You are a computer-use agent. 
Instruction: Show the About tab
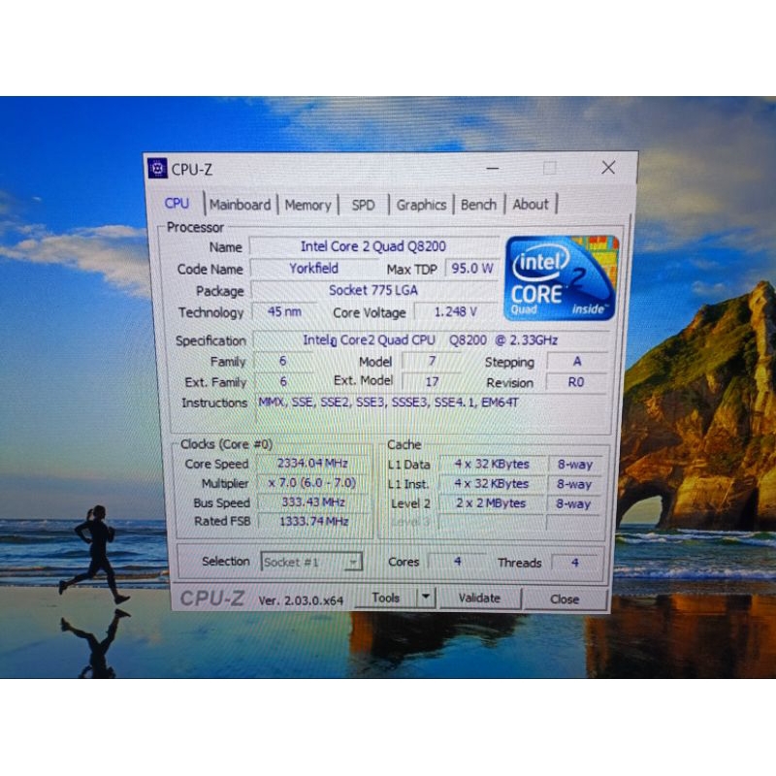pyautogui.click(x=531, y=205)
